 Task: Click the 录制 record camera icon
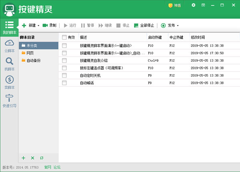(x=45, y=25)
